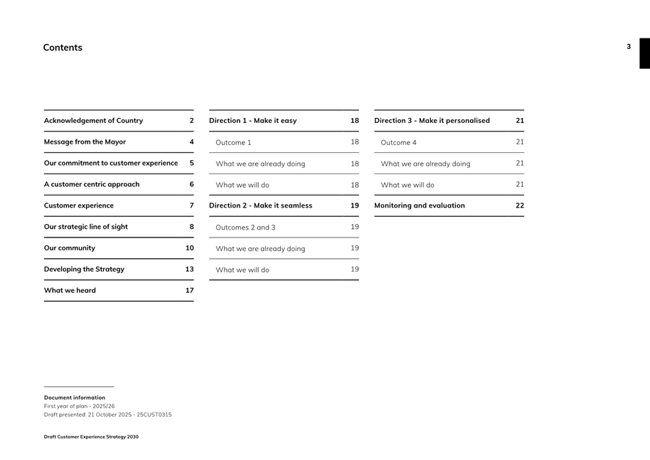Select the Outcome 4 entry
Screen dimensions: 650x460
[x=398, y=143]
